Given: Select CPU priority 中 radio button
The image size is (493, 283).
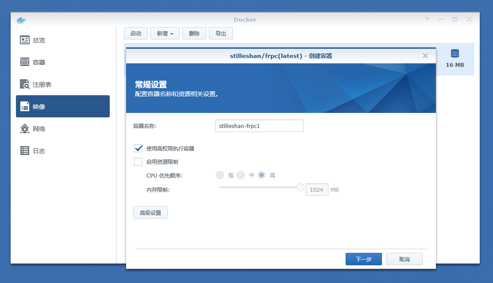Looking at the screenshot, I should pyautogui.click(x=241, y=175).
